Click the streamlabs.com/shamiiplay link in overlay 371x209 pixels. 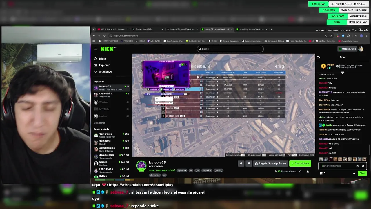tap(141, 185)
